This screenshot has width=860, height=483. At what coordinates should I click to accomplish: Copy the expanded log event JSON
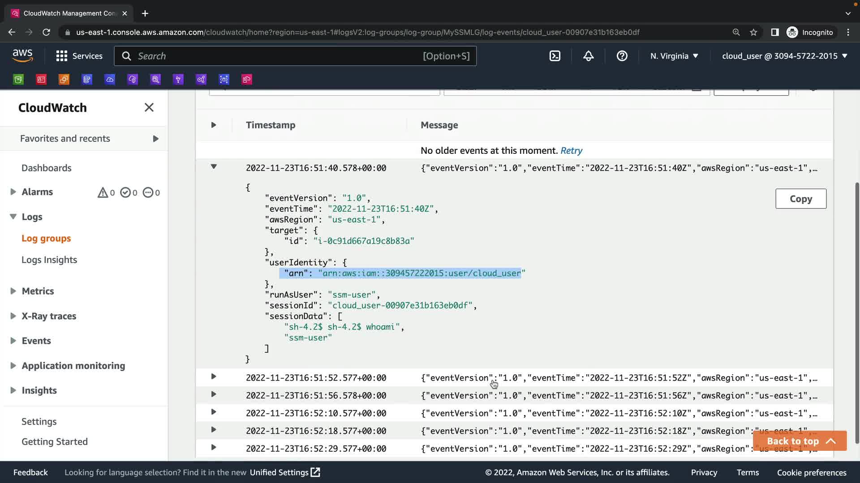[x=800, y=199]
